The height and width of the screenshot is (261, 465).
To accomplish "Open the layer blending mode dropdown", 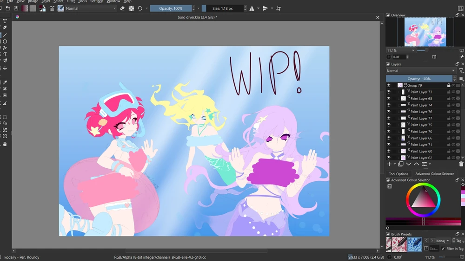I will pos(421,71).
